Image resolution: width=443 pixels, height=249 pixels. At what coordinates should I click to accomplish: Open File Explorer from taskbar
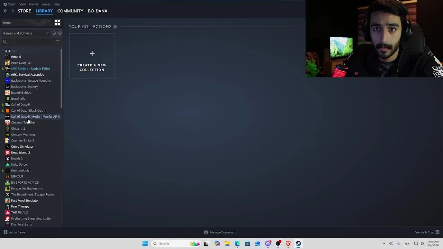coord(227,243)
